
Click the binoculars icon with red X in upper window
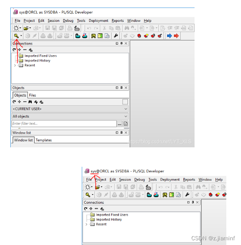coord(85,36)
